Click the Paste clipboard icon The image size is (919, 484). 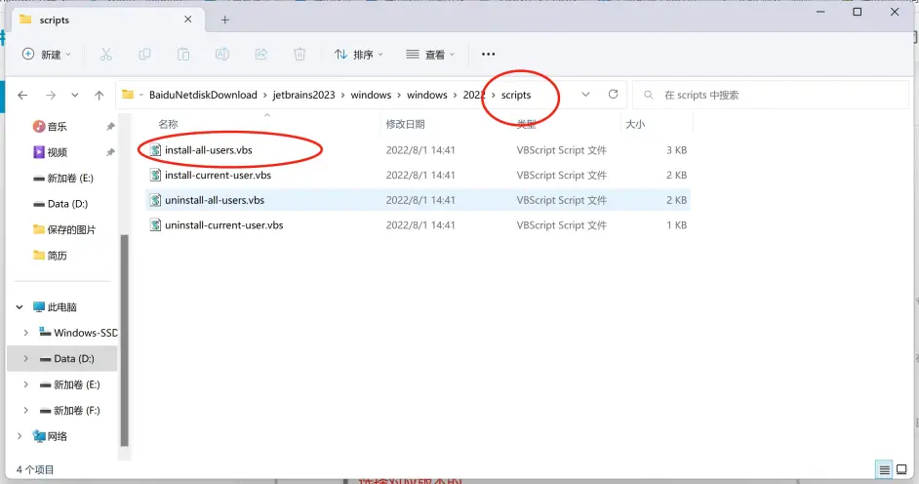coord(183,55)
